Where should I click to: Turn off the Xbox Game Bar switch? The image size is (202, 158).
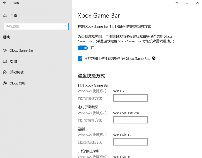pos(83,48)
